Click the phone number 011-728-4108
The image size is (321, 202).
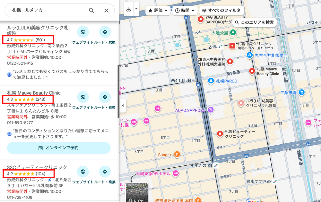20,197
